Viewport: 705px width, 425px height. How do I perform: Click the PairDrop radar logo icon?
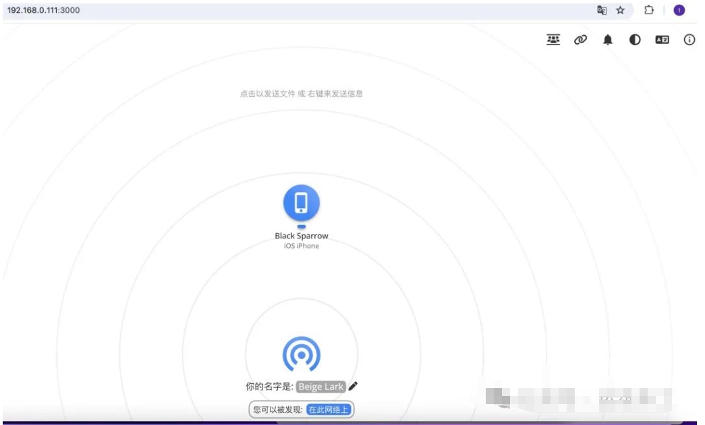302,354
